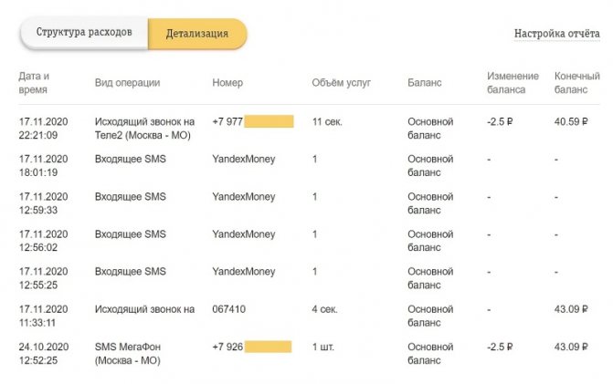Click the 067410 number in the table
This screenshot has height=384, width=613.
pos(228,309)
